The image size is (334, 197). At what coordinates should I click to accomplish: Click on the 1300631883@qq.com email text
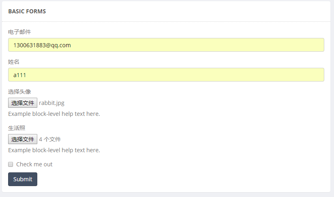tap(42, 45)
